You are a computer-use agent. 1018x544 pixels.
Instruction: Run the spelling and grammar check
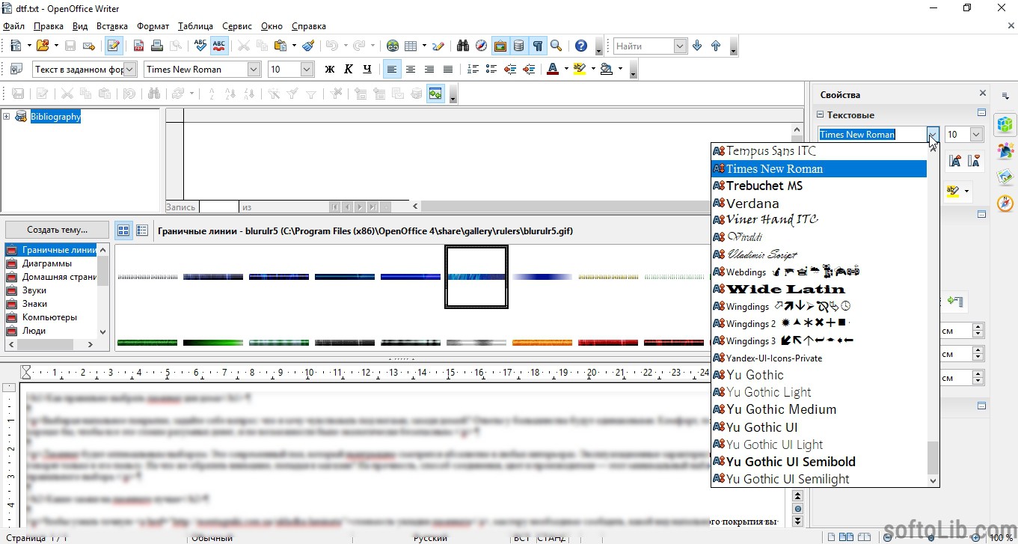[x=200, y=46]
